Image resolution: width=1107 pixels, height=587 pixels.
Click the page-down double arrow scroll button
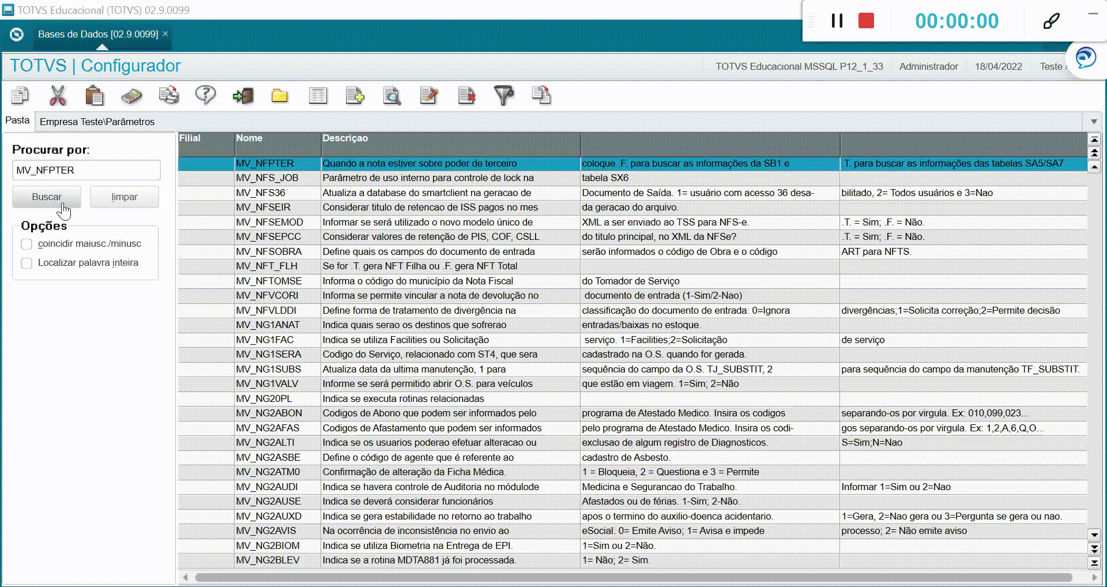coord(1094,549)
